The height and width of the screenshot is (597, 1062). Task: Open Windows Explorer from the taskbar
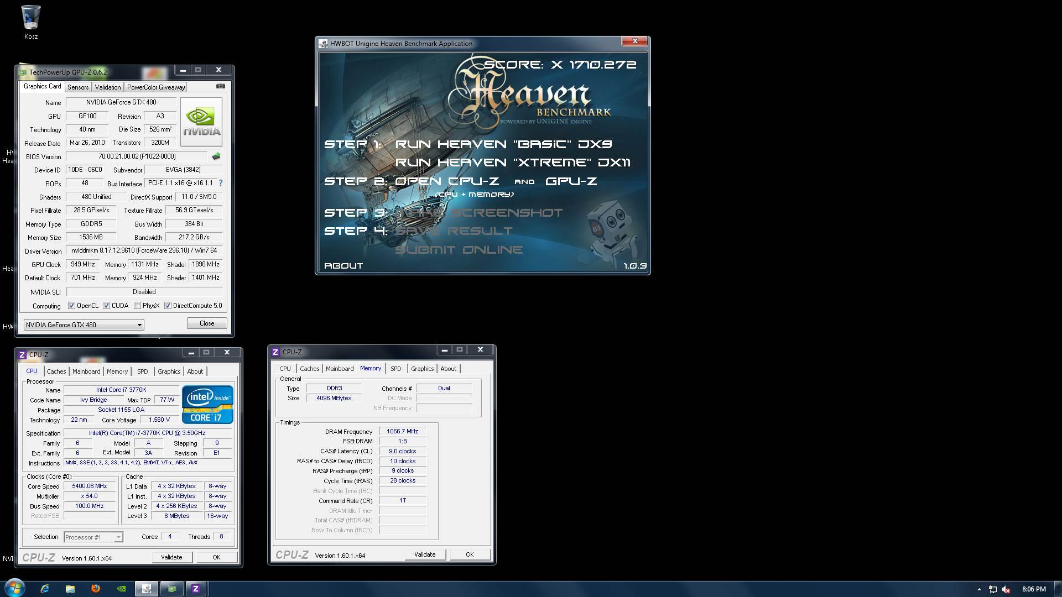tap(70, 589)
